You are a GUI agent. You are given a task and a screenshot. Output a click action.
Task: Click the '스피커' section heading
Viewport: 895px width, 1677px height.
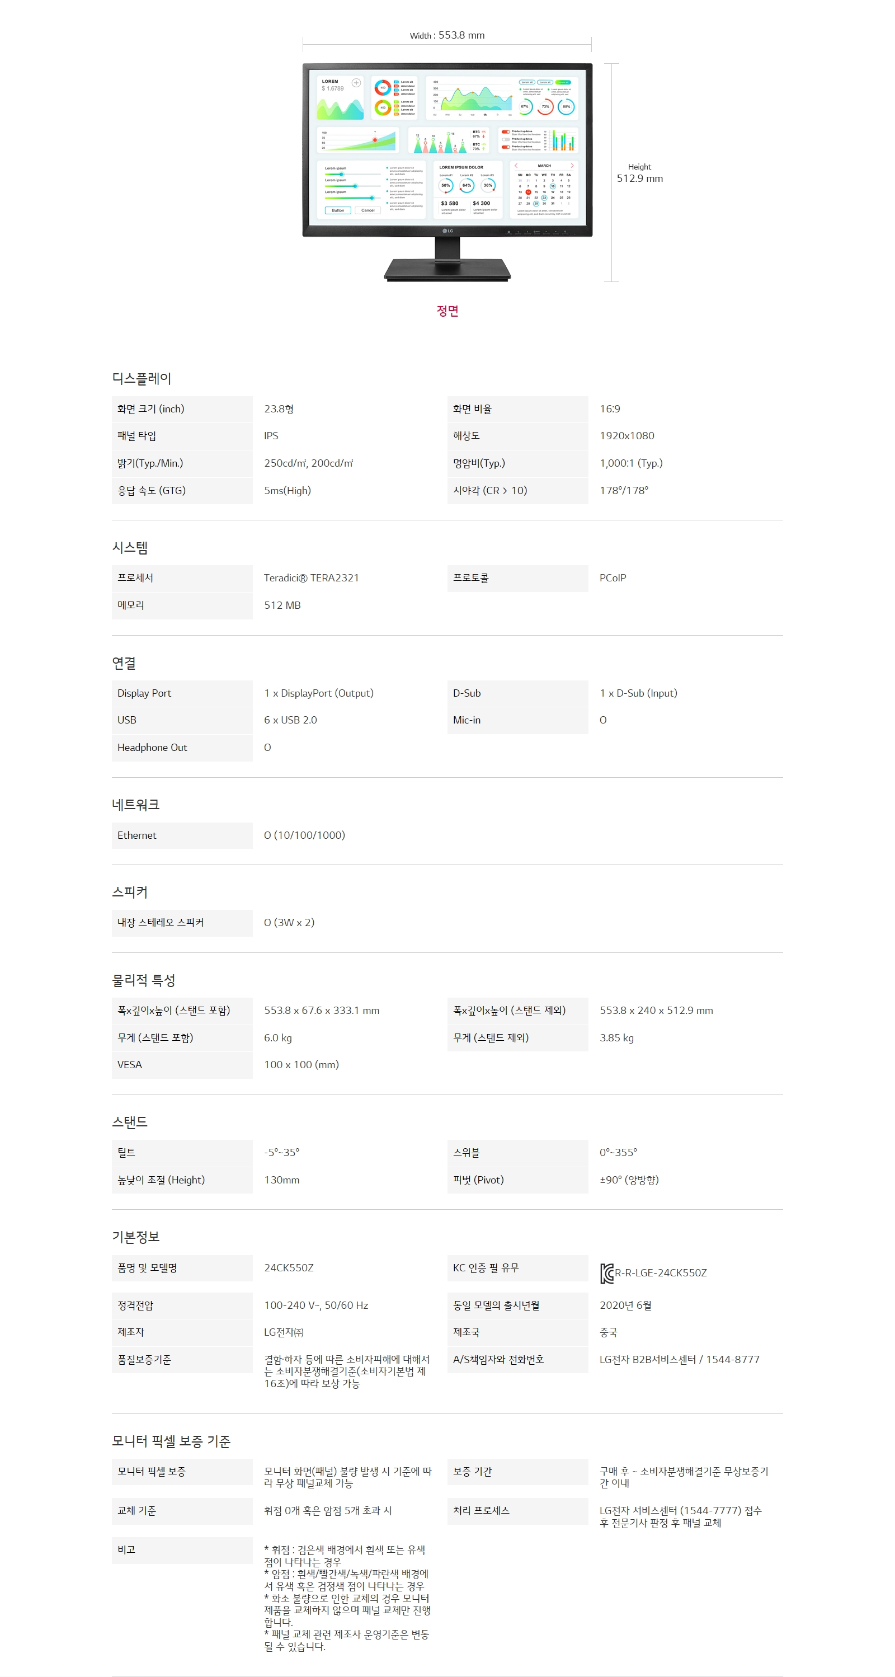130,892
